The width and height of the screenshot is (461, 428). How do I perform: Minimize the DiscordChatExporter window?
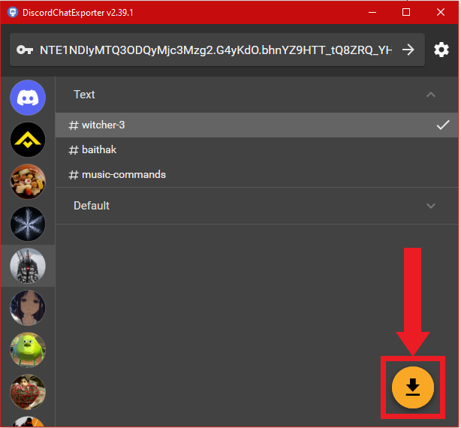click(x=372, y=12)
